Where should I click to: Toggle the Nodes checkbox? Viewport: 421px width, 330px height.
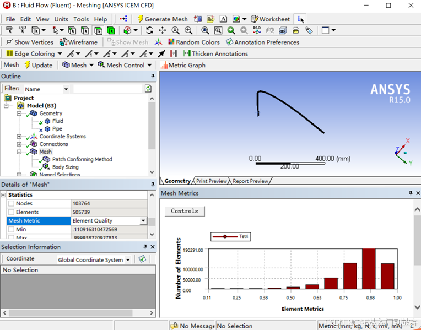click(11, 203)
